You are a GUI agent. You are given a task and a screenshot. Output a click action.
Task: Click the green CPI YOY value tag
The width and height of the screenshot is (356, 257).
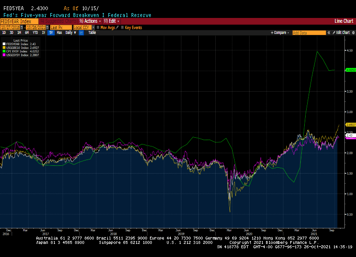tap(350, 70)
